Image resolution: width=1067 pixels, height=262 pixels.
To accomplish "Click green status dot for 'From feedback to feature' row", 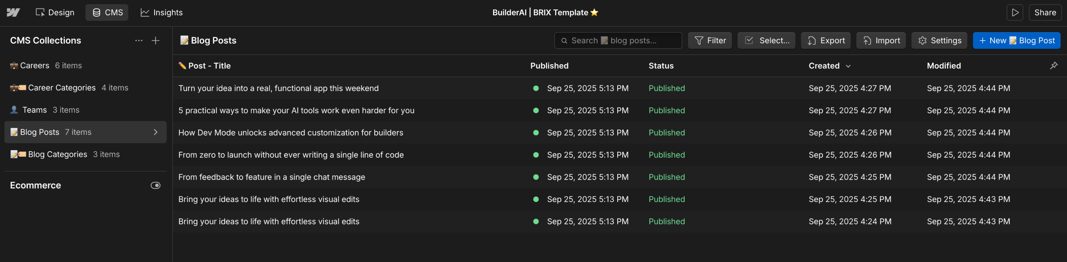I will click(535, 177).
